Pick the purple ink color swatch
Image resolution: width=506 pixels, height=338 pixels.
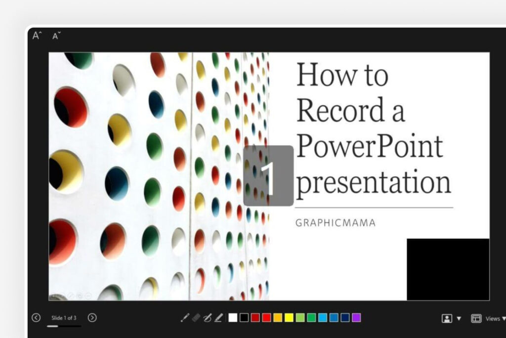pos(358,318)
